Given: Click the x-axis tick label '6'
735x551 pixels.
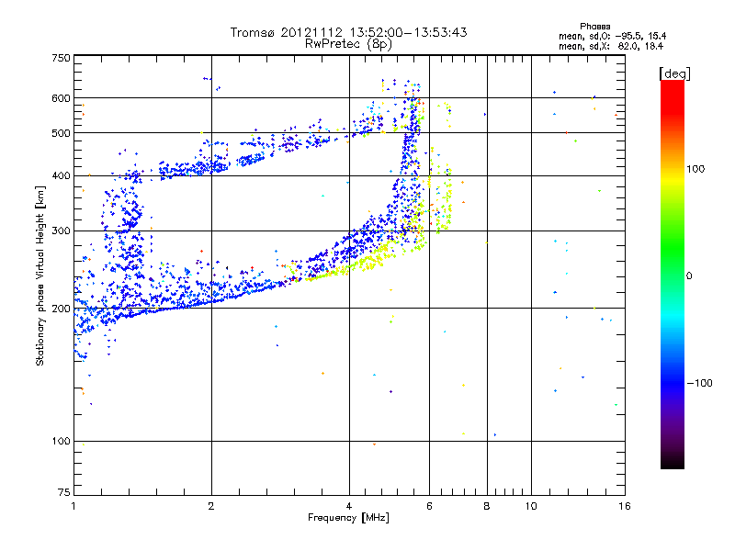Looking at the screenshot, I should 429,506.
